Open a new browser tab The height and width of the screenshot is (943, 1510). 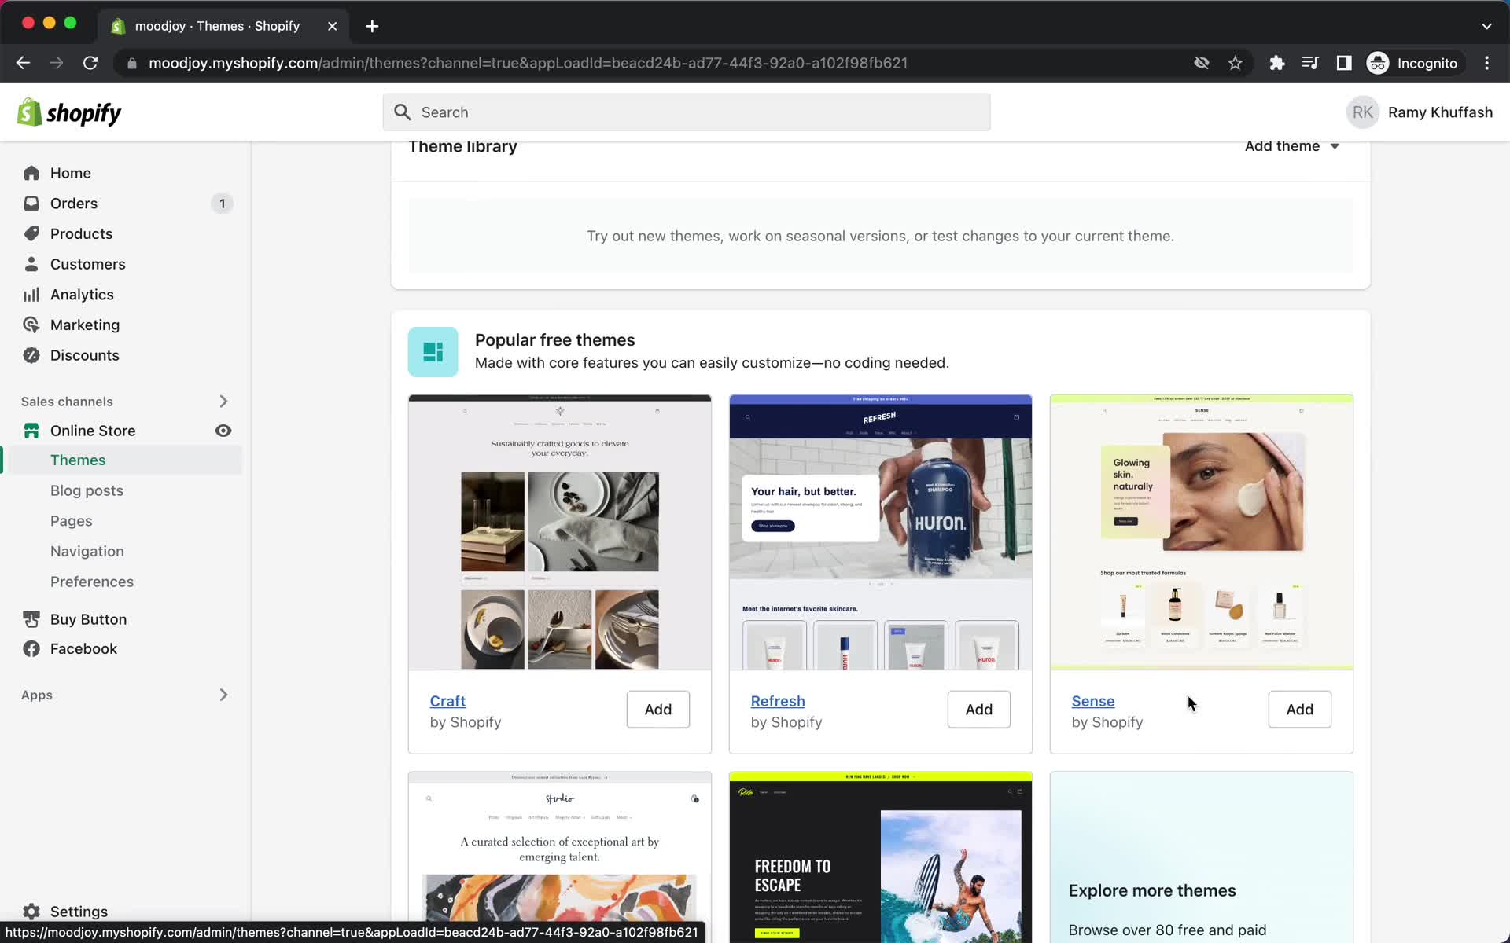(372, 26)
